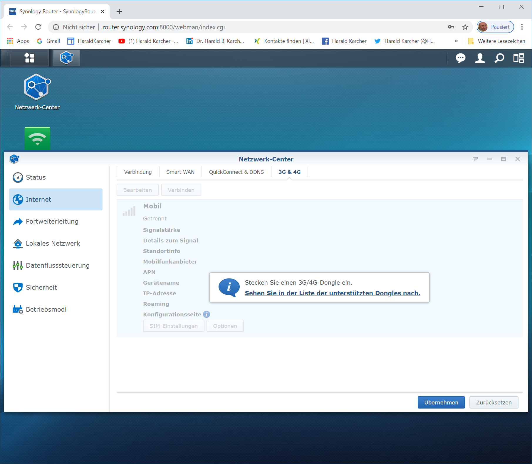
Task: Click the Übernehmen button
Action: 441,402
